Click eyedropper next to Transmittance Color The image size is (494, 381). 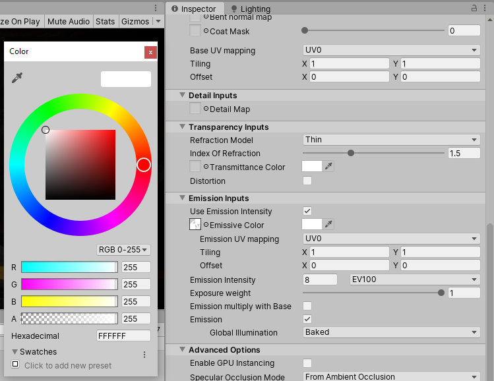coord(328,167)
